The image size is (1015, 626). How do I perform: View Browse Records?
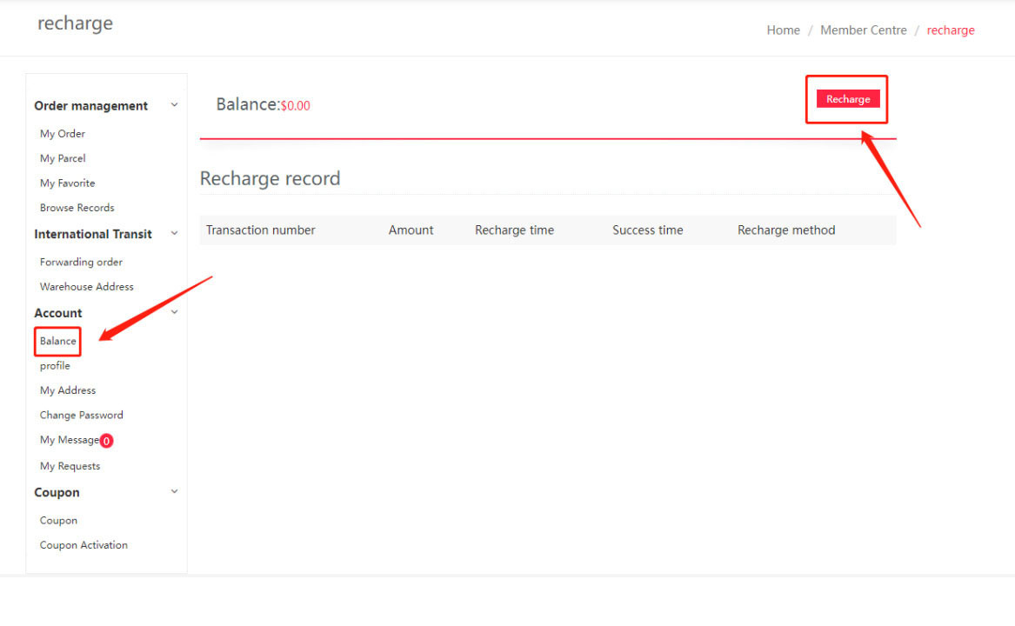tap(77, 208)
